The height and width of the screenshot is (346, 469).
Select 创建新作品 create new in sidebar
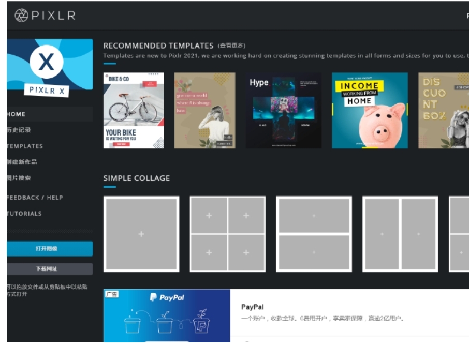pos(22,162)
